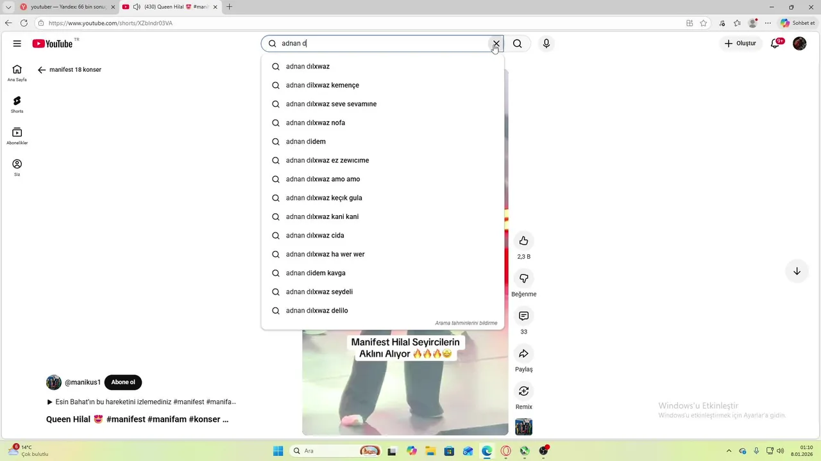Switch to the youtuber Yandex tab
The width and height of the screenshot is (821, 461).
point(67,7)
